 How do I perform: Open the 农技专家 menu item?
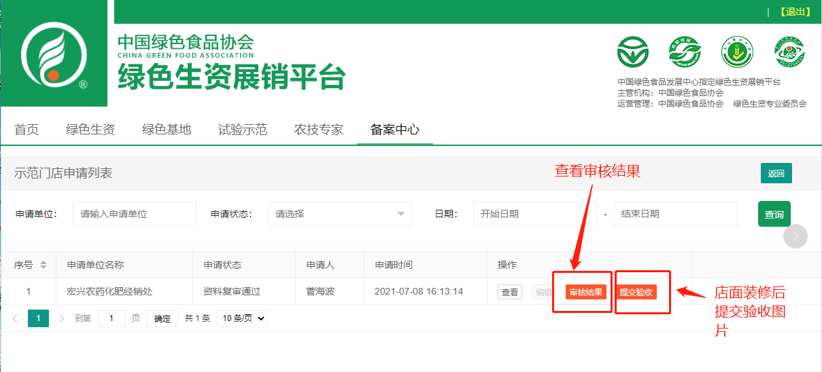tap(319, 130)
